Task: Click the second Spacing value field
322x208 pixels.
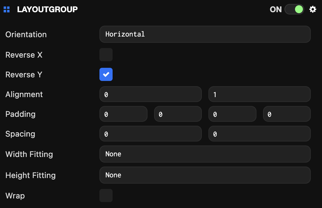Action: pos(259,134)
